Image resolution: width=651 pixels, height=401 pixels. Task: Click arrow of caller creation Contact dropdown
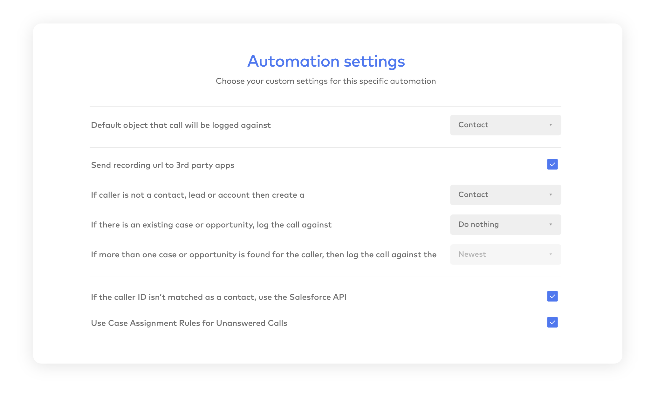pyautogui.click(x=551, y=195)
